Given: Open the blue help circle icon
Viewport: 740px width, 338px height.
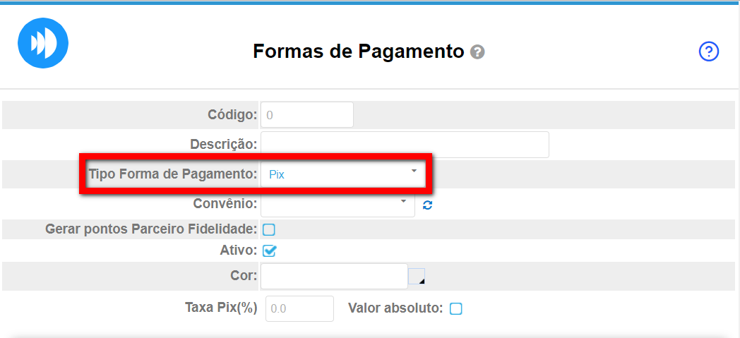Looking at the screenshot, I should (x=708, y=52).
